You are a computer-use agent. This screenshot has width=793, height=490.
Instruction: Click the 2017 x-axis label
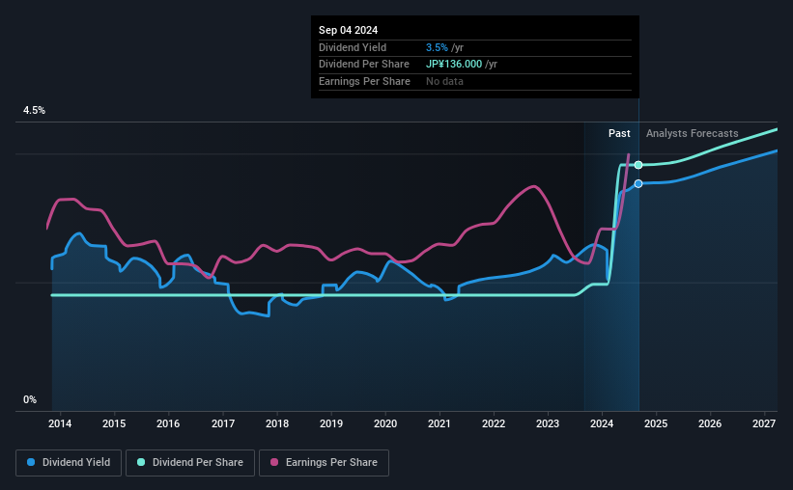222,423
